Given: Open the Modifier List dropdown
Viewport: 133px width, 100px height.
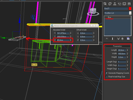Looking at the screenshot, I should click(130, 13).
